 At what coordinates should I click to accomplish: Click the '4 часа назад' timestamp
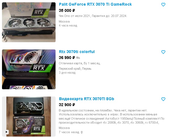coord(68,25)
